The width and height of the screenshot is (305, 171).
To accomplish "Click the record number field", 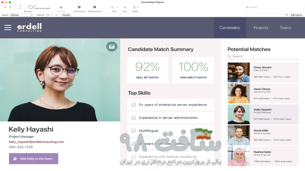I will click(21, 6).
